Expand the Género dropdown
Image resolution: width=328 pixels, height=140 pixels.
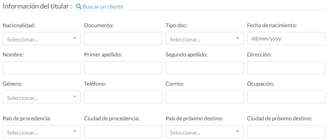coord(41,97)
